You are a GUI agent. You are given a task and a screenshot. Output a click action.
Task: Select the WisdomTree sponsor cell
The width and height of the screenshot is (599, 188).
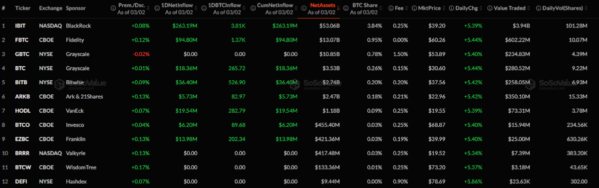click(82, 168)
